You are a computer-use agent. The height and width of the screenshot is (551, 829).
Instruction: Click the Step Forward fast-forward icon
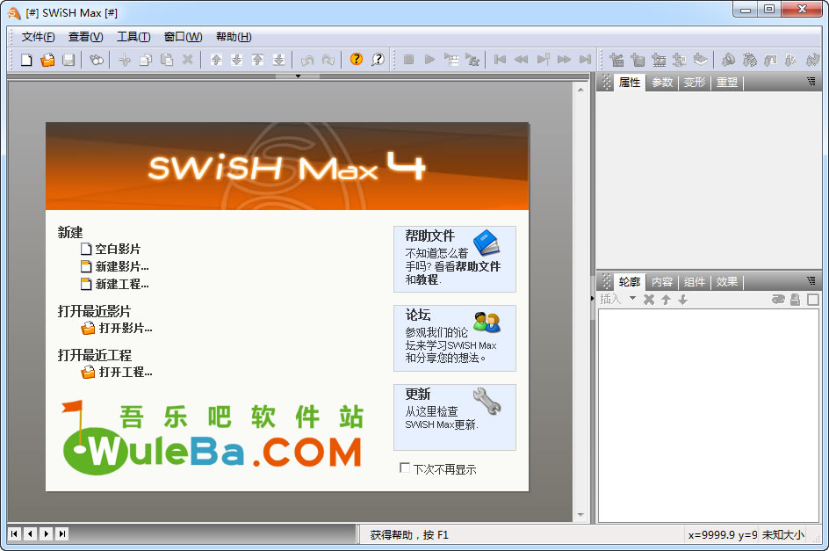click(x=564, y=59)
